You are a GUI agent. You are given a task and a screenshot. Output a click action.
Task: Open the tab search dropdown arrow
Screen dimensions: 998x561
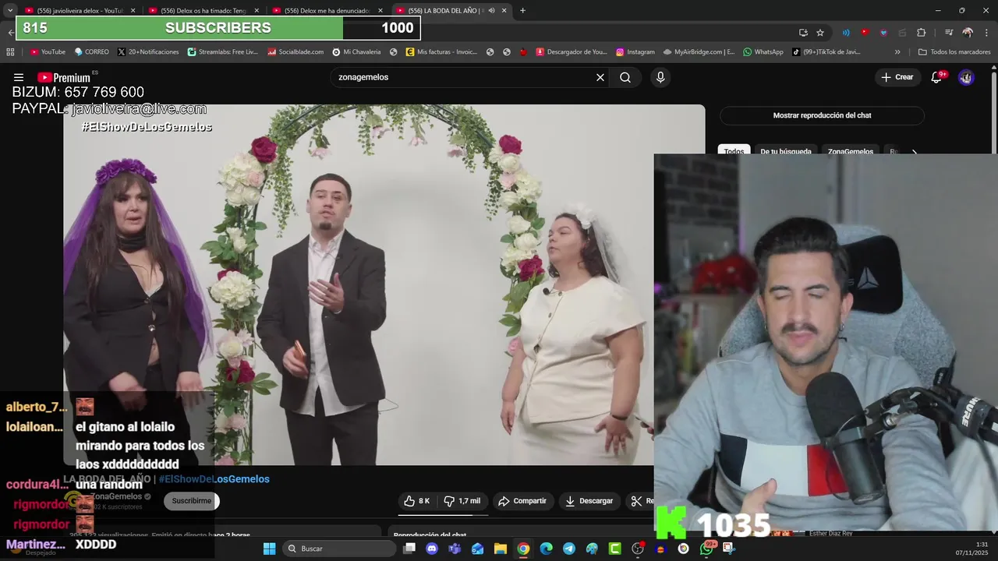click(x=10, y=10)
